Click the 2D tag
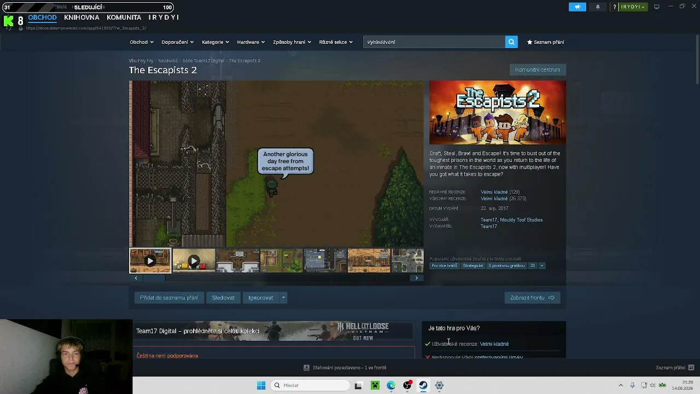 (532, 266)
